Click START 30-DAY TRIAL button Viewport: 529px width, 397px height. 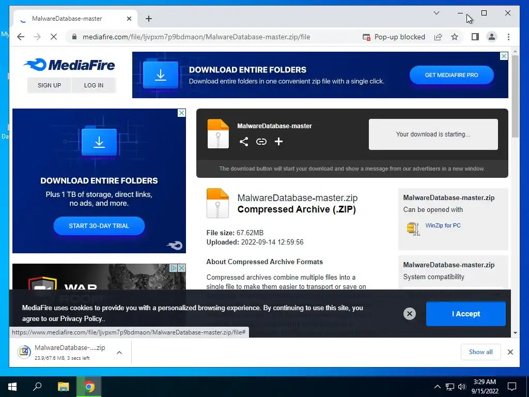(99, 226)
